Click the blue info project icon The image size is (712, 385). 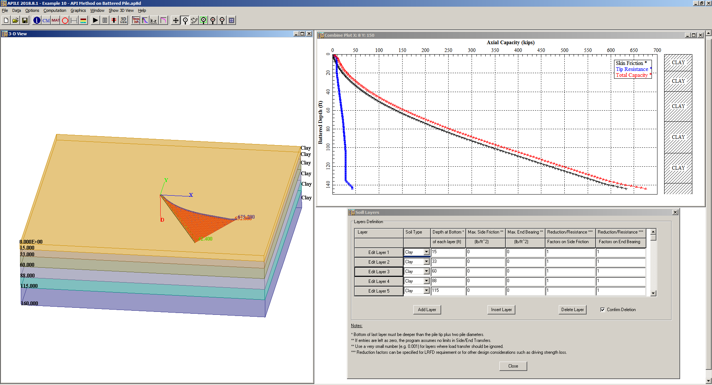[x=37, y=20]
